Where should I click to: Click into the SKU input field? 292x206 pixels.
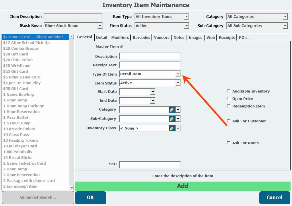pyautogui.click(x=150, y=165)
